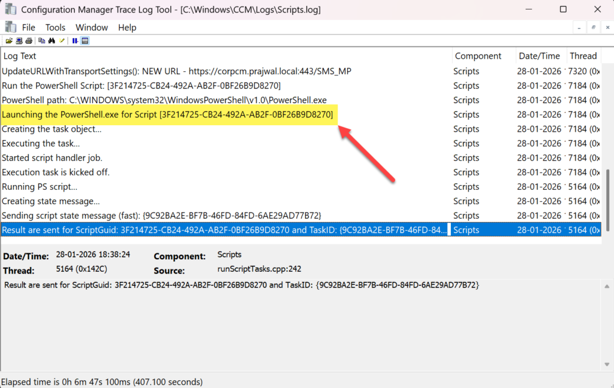Select the highlighted 'Launching the PowerShell.exe' row
The width and height of the screenshot is (614, 388).
pos(301,114)
